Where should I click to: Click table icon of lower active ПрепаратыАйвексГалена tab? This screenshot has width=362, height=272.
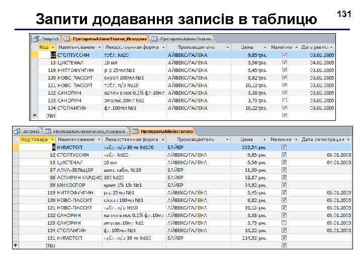[x=135, y=131]
